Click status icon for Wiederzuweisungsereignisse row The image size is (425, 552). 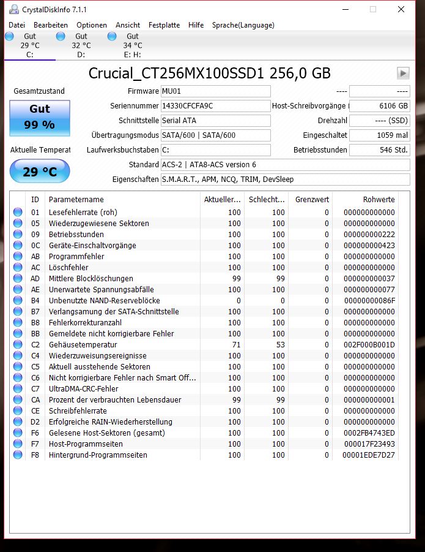(18, 355)
